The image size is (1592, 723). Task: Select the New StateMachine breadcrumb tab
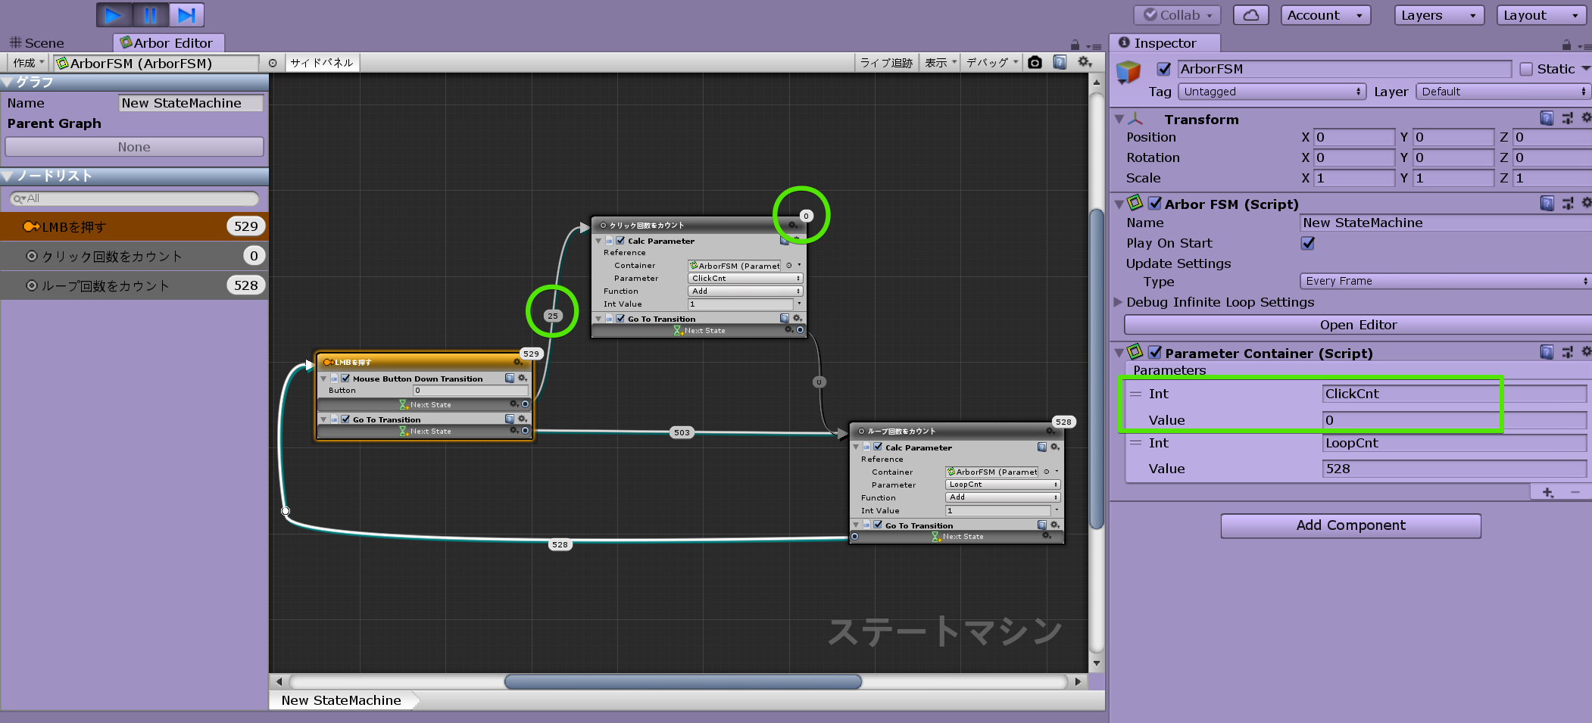point(341,700)
